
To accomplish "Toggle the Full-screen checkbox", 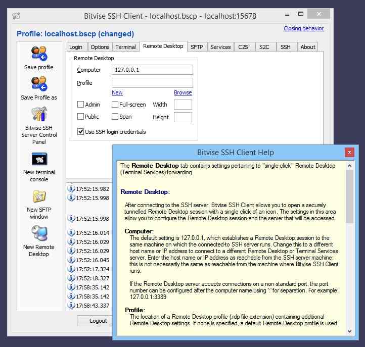I will (115, 105).
